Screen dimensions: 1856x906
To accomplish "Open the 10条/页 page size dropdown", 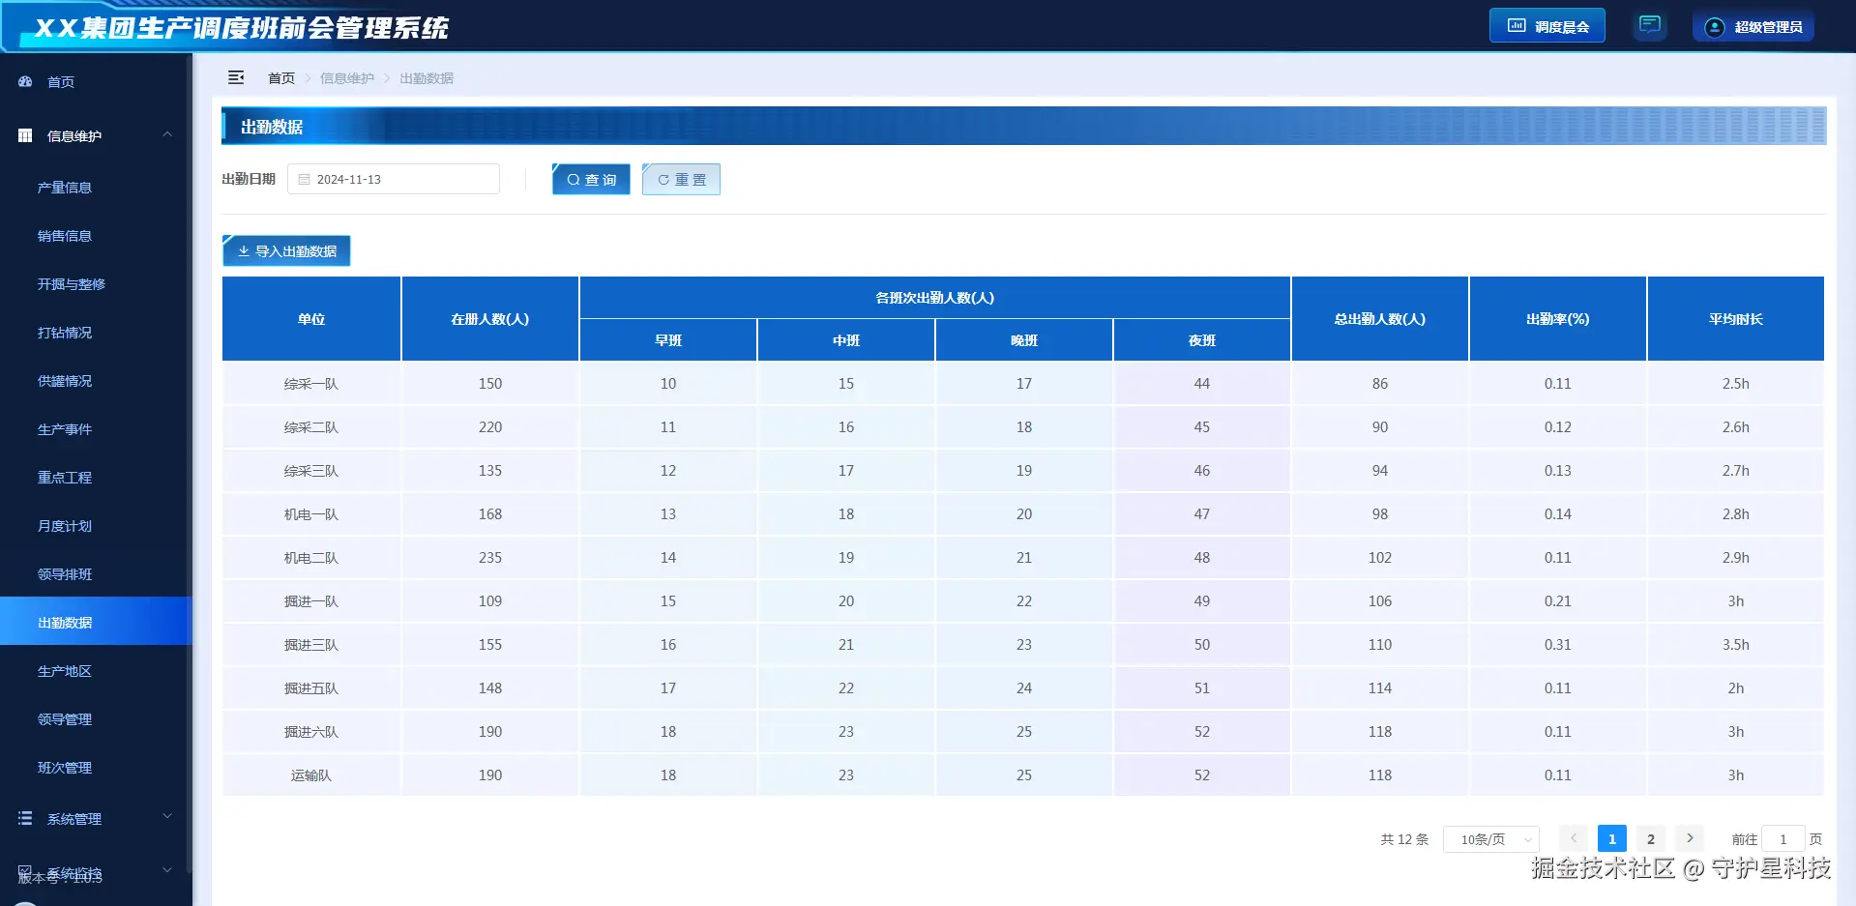I will point(1490,839).
